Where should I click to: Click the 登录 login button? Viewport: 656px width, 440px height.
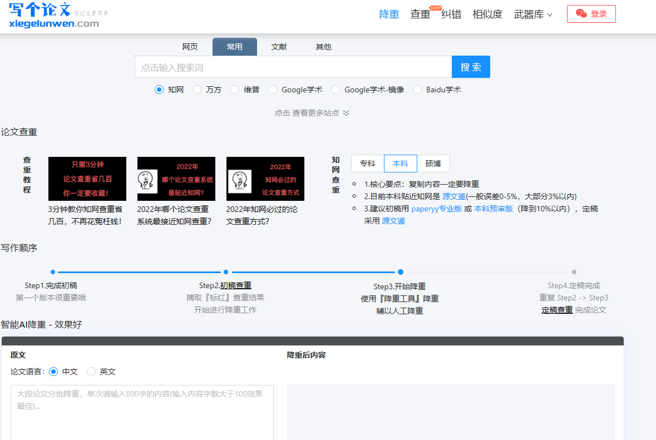pos(591,14)
